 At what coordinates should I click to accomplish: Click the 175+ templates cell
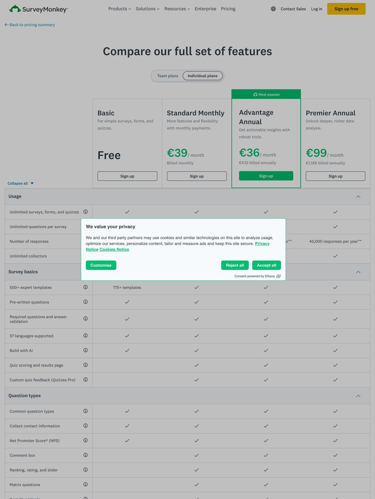pyautogui.click(x=127, y=287)
